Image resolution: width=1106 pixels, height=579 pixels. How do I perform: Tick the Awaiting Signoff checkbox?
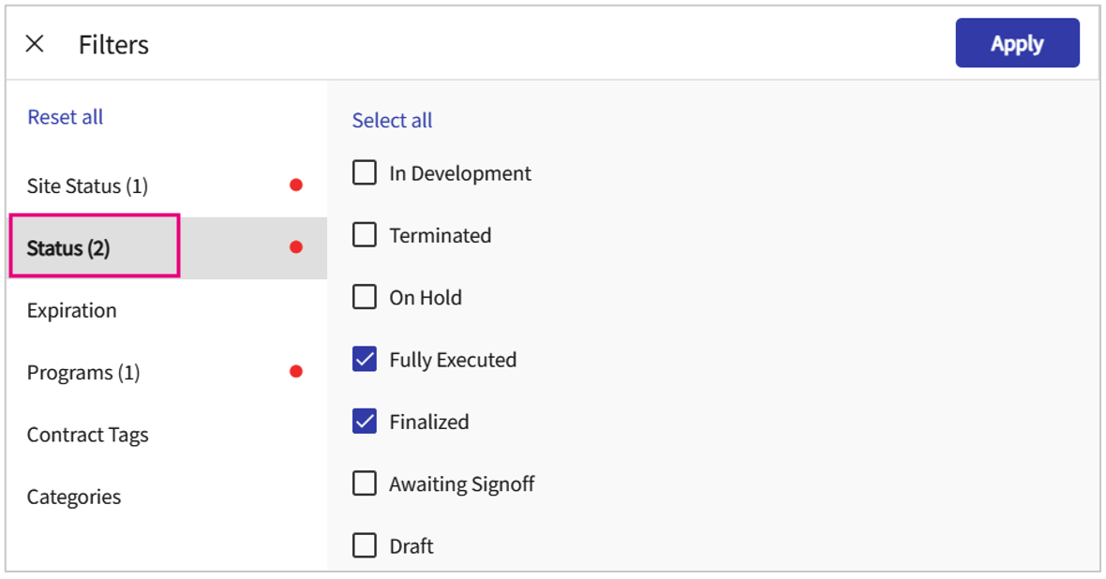coord(365,483)
